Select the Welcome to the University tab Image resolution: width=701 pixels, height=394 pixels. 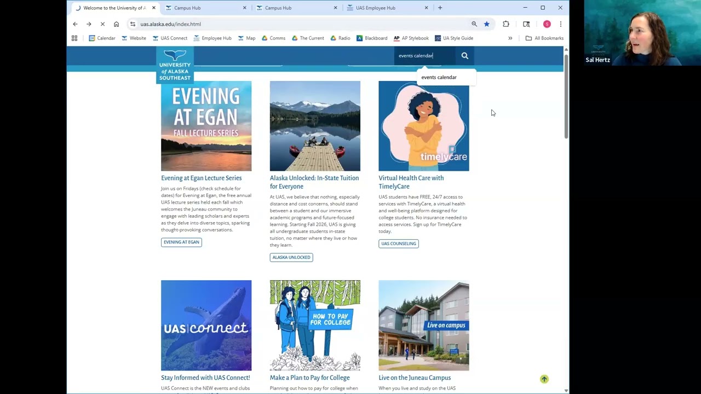pos(114,8)
